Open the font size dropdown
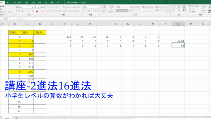This screenshot has width=211, height=119. pyautogui.click(x=38, y=7)
